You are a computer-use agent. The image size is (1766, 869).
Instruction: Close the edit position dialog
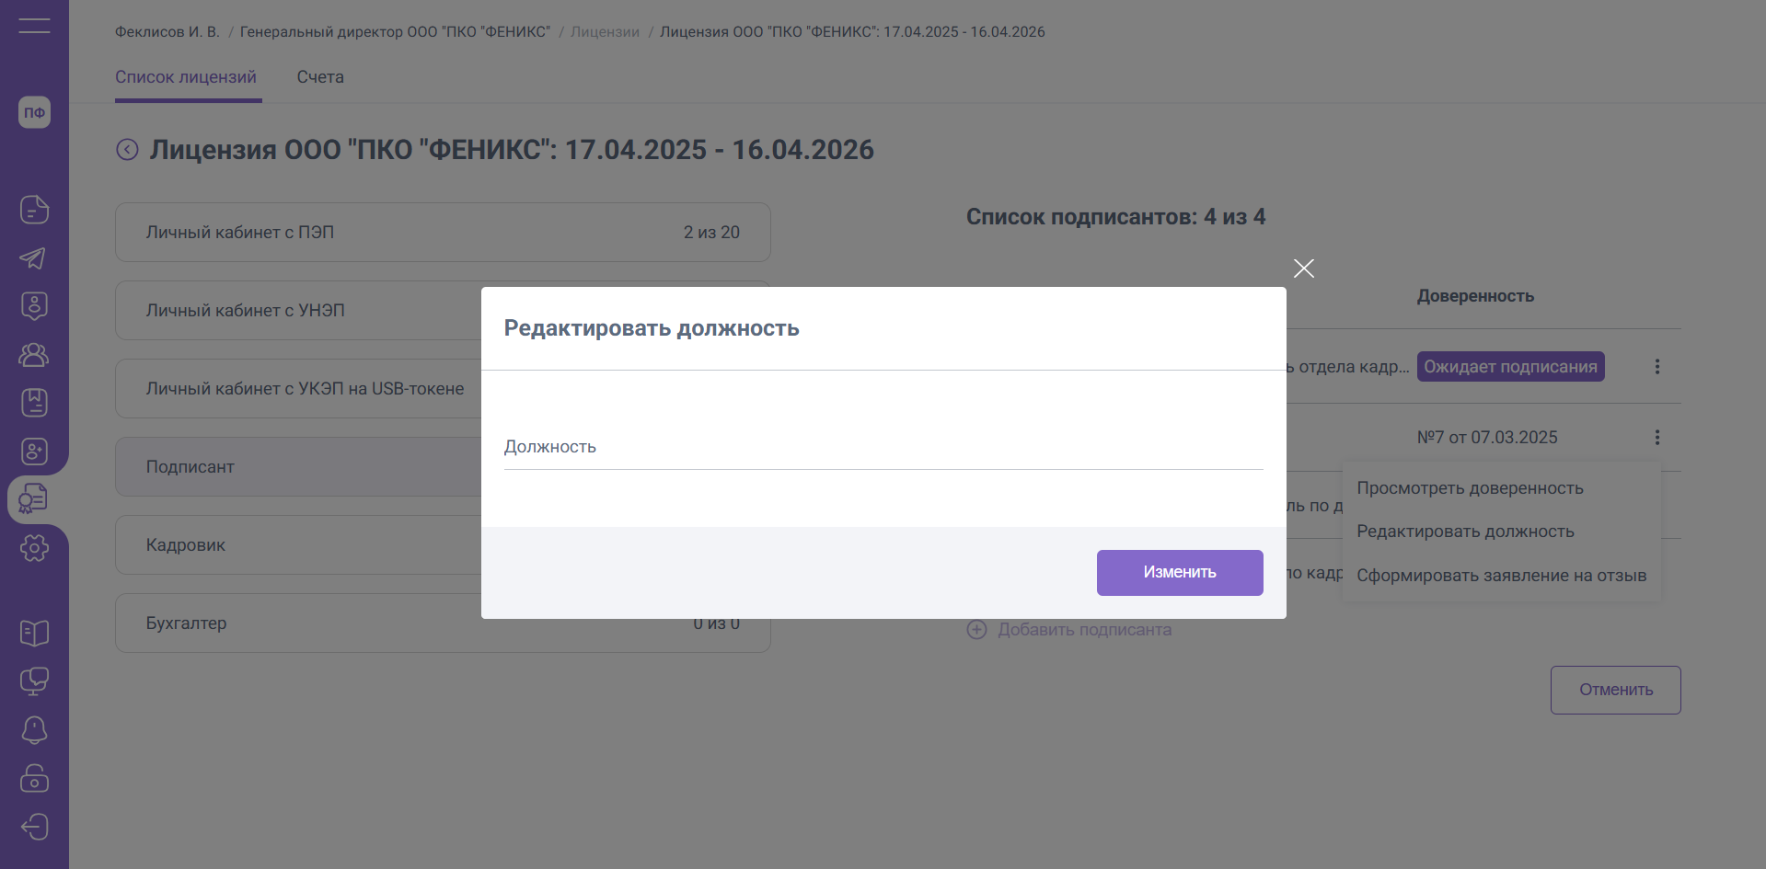coord(1303,269)
